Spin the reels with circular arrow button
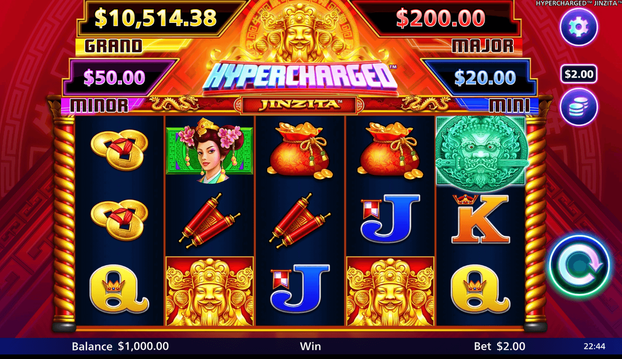The width and height of the screenshot is (622, 359). click(x=579, y=265)
